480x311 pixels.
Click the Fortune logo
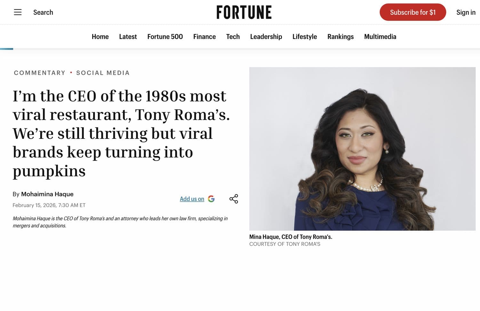244,12
